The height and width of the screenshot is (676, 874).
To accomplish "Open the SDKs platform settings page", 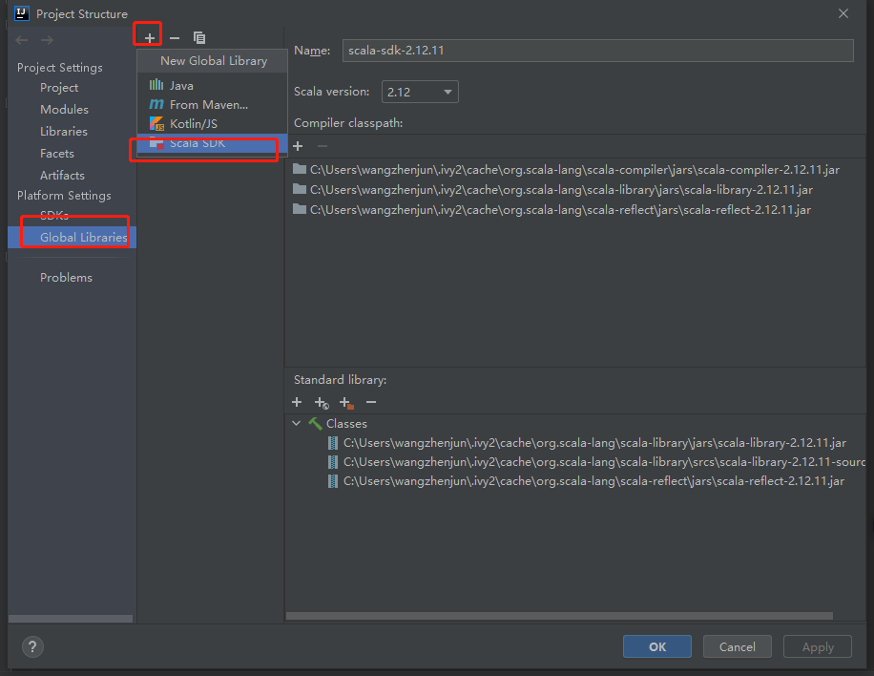I will 54,215.
